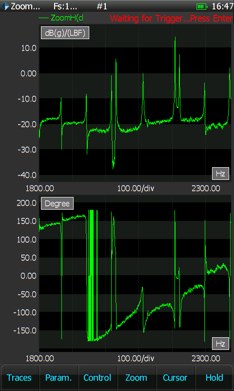Click the 200.0 phase axis label

(27, 203)
